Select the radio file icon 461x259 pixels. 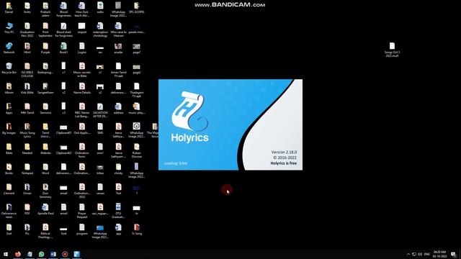(100, 8)
